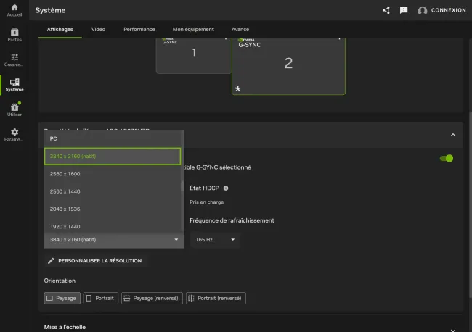Switch to the Affichages tab
The width and height of the screenshot is (472, 332).
tap(60, 29)
